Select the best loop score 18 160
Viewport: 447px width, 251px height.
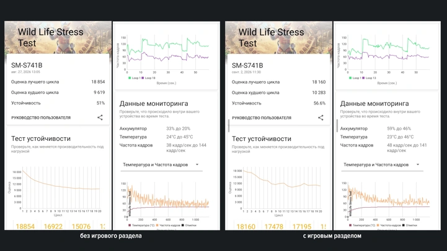click(x=319, y=82)
